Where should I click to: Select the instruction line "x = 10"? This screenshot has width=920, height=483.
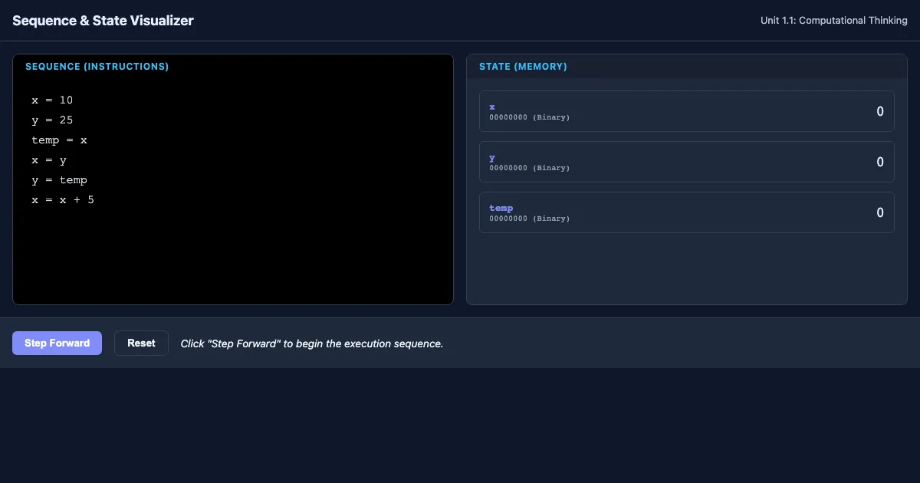coord(52,100)
